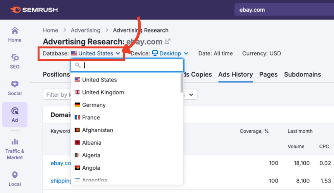Click the Home breadcrumb link
The height and width of the screenshot is (193, 334).
pyautogui.click(x=50, y=30)
